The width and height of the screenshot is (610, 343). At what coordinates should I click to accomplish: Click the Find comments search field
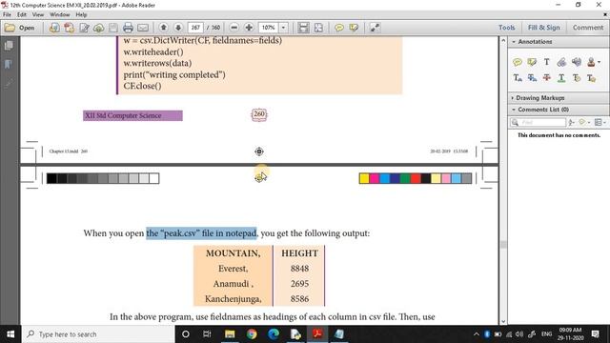click(538, 123)
